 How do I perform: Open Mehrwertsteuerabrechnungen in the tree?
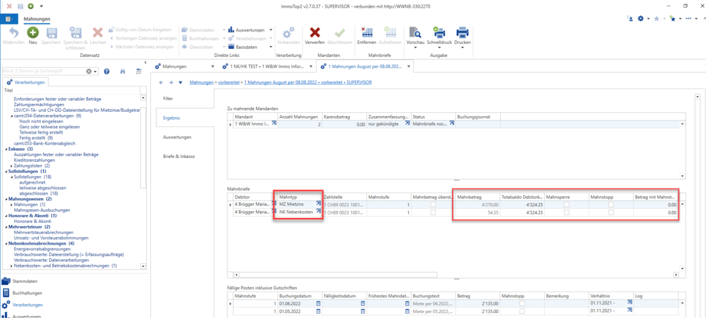(x=43, y=232)
